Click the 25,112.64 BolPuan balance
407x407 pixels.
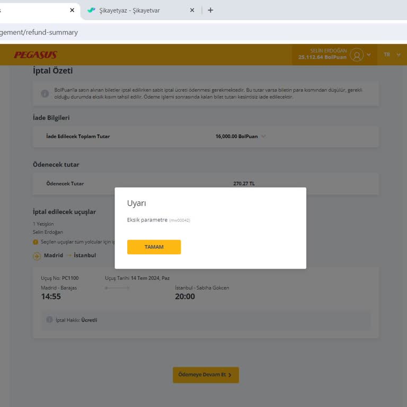tap(322, 57)
